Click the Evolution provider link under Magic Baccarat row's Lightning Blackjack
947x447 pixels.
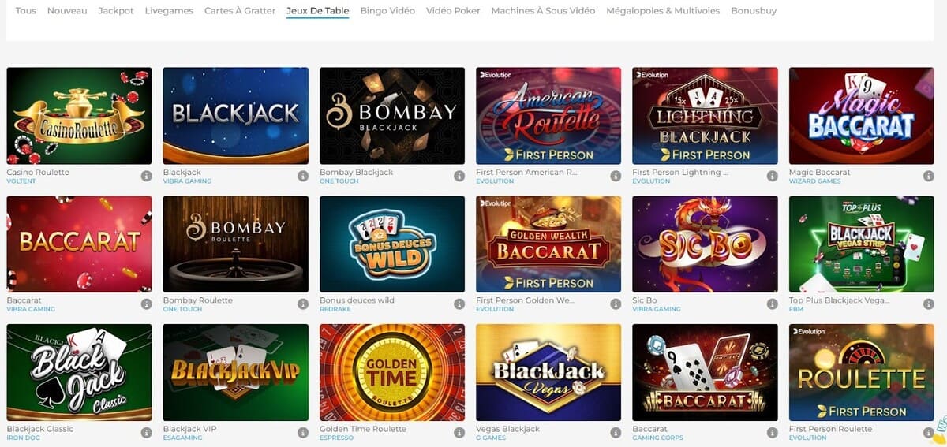pos(651,181)
